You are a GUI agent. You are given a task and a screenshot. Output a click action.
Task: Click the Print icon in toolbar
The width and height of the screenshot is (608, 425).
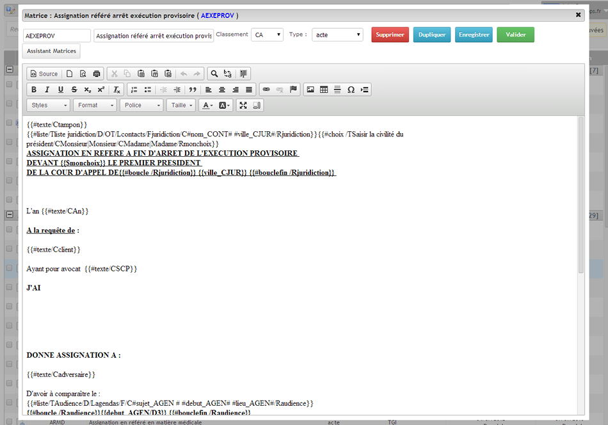tap(97, 74)
